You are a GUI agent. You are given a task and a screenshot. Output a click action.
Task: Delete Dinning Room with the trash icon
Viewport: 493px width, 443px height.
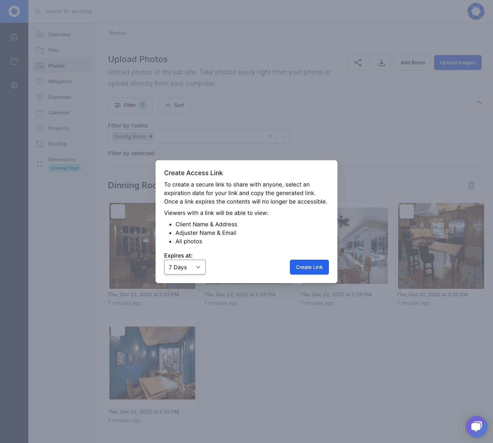click(x=471, y=185)
